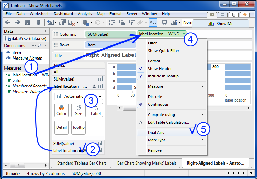Viewport: 257px width, 179px height.
Task: Toggle Include in Tooltip option
Action: [172, 76]
